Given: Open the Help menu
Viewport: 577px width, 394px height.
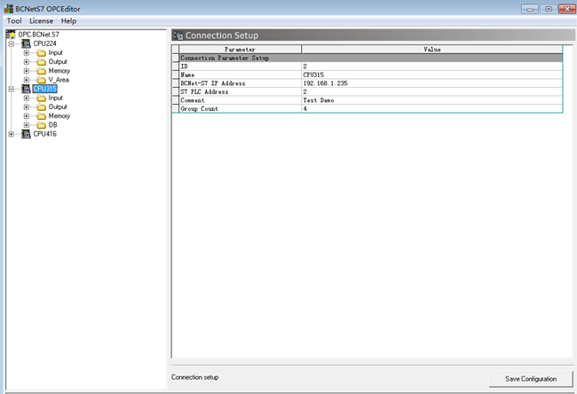Looking at the screenshot, I should (68, 21).
